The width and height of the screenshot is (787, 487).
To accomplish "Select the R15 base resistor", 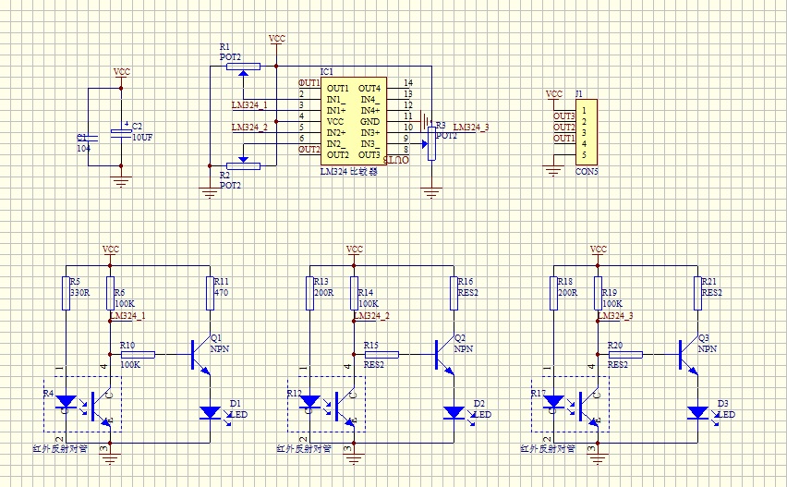I will pyautogui.click(x=382, y=354).
